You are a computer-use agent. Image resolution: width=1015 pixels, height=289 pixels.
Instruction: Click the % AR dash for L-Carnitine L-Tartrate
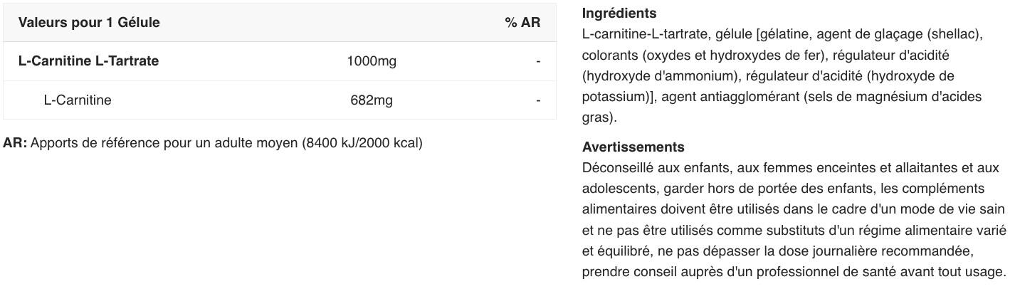tap(538, 61)
